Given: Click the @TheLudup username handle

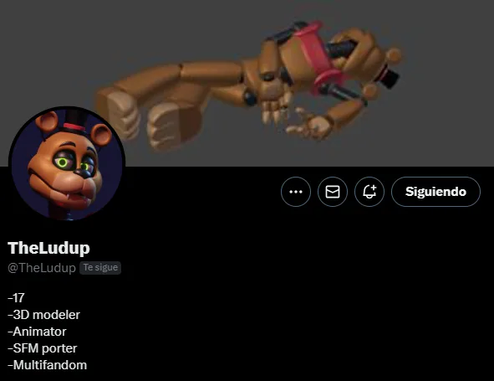Looking at the screenshot, I should (42, 268).
